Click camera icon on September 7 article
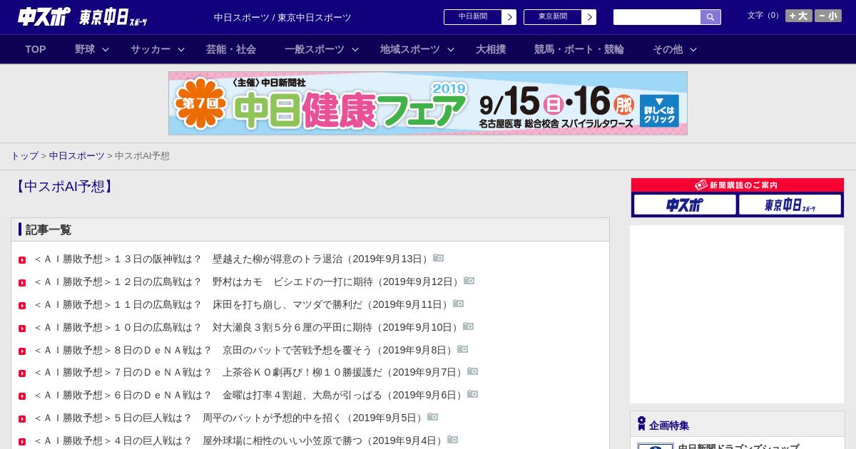This screenshot has height=449, width=856. tap(473, 371)
